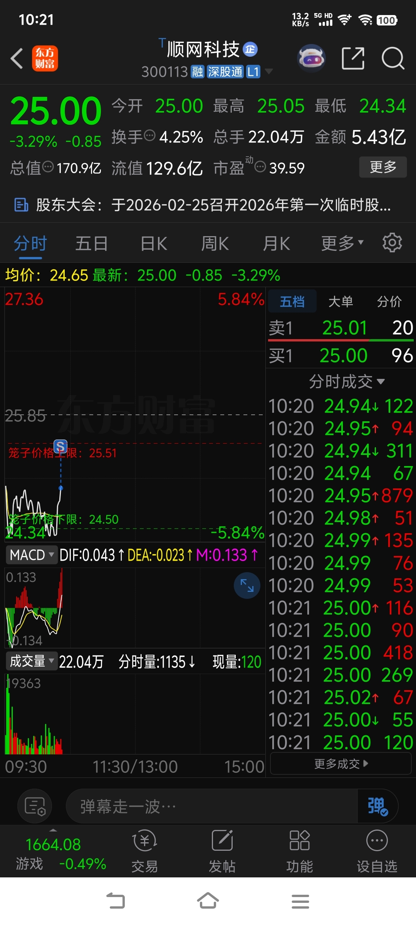This screenshot has width=416, height=926.
Task: Open the MACD indicator dropdown
Action: (x=32, y=555)
